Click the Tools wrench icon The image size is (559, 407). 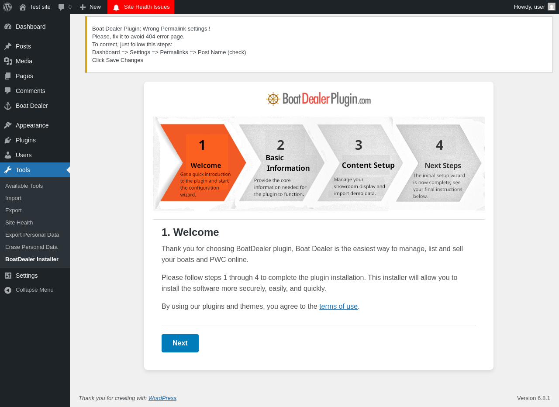[x=8, y=170]
